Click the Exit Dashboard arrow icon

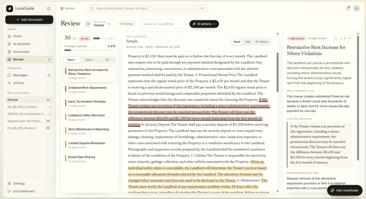(x=10, y=191)
